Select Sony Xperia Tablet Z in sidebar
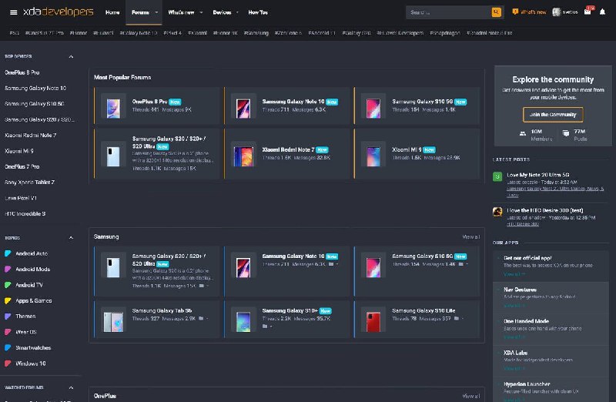This screenshot has width=616, height=402. 29,183
